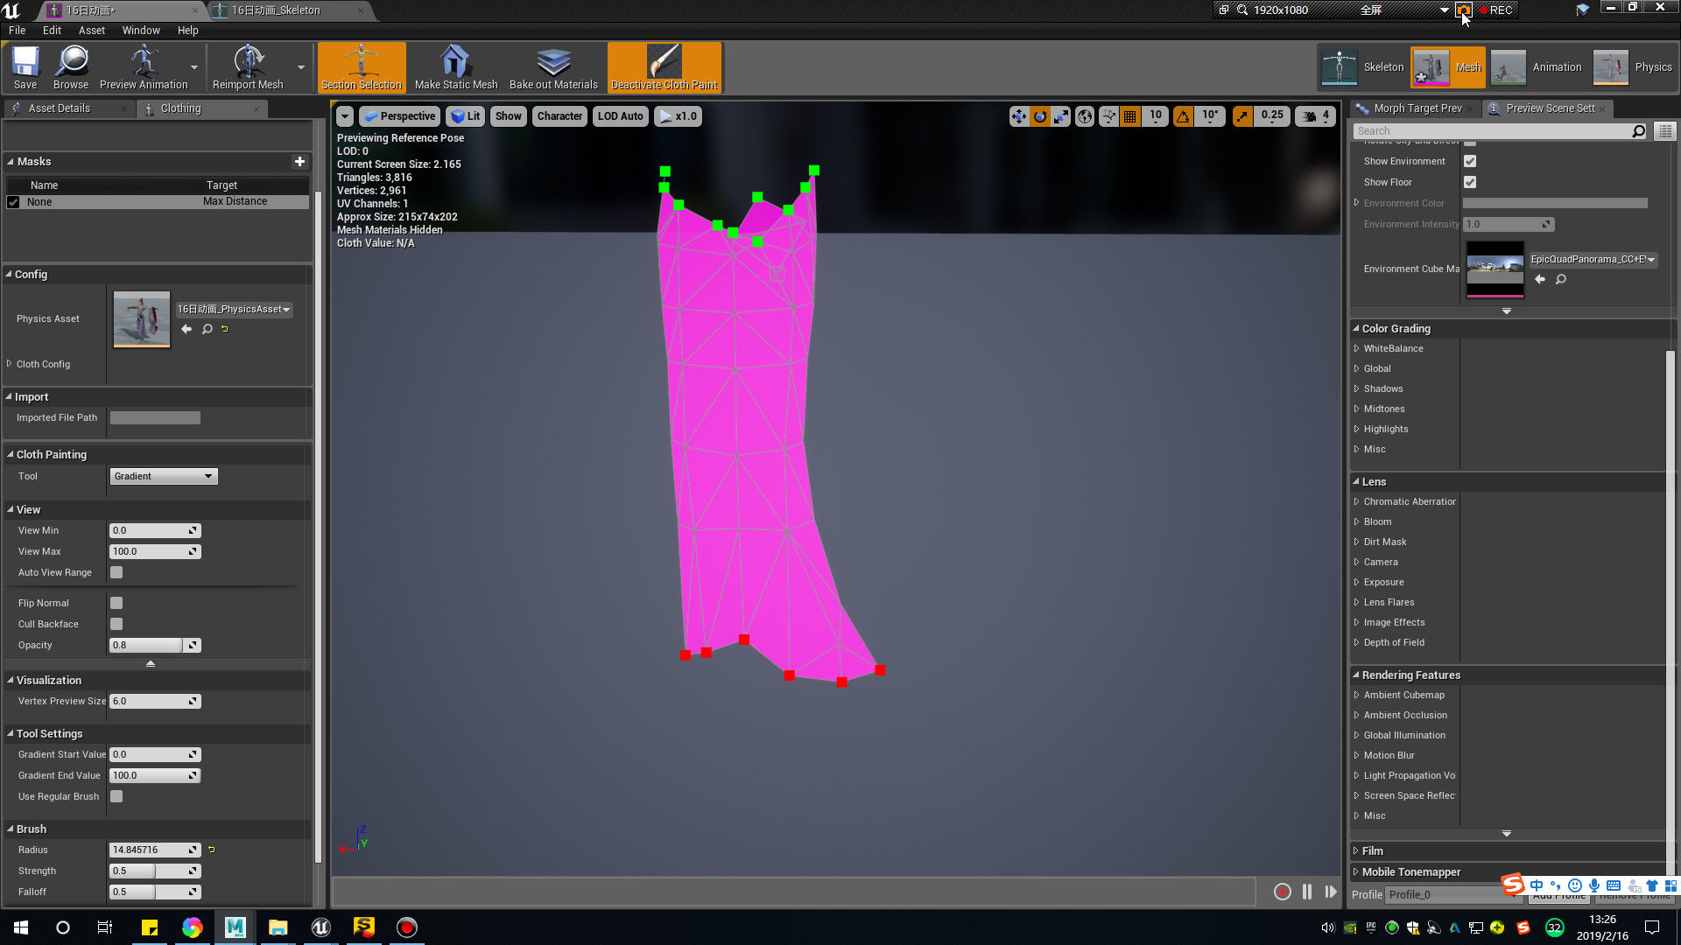
Task: Click Reimport Mesh toolbar icon
Action: [248, 67]
